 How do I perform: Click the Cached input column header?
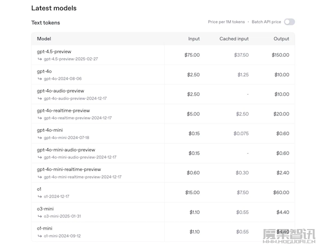(234, 39)
